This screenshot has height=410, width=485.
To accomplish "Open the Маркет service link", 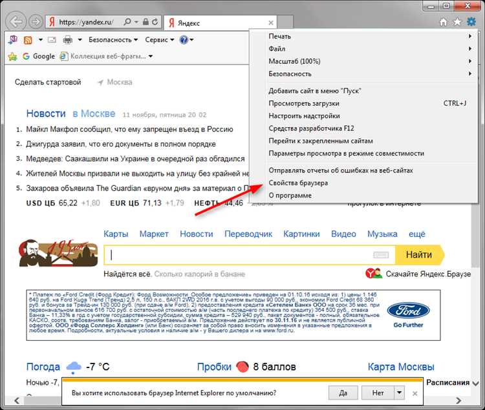I will click(154, 234).
